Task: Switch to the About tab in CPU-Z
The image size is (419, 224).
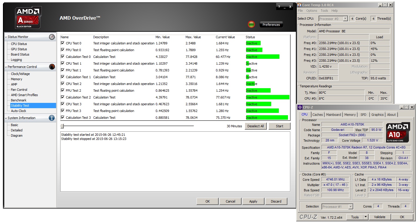Action: tap(391, 115)
